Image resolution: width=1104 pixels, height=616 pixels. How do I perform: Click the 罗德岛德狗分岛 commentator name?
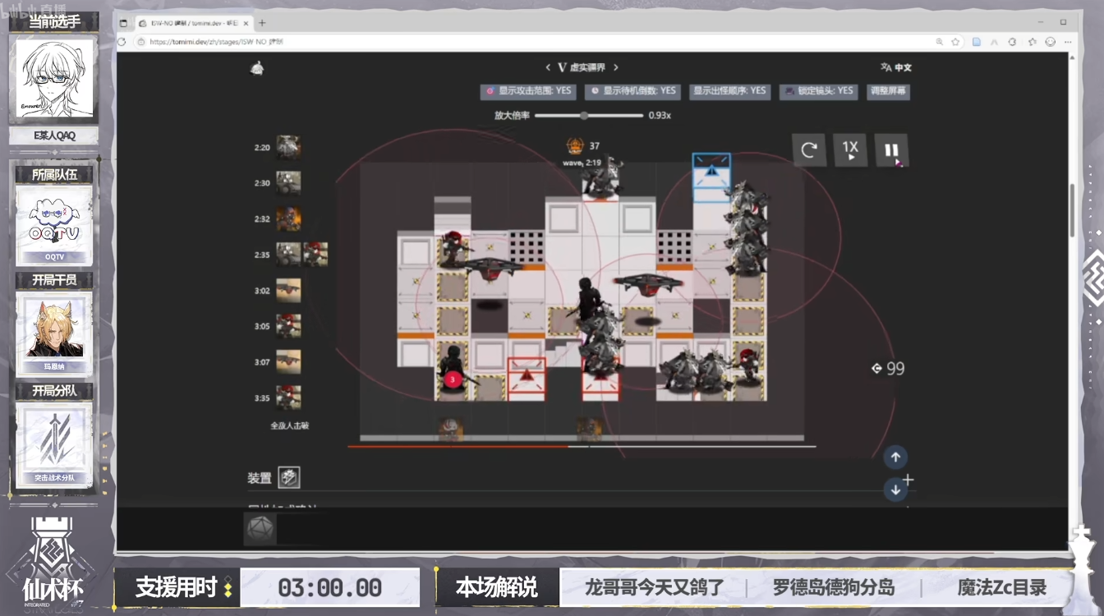click(834, 588)
